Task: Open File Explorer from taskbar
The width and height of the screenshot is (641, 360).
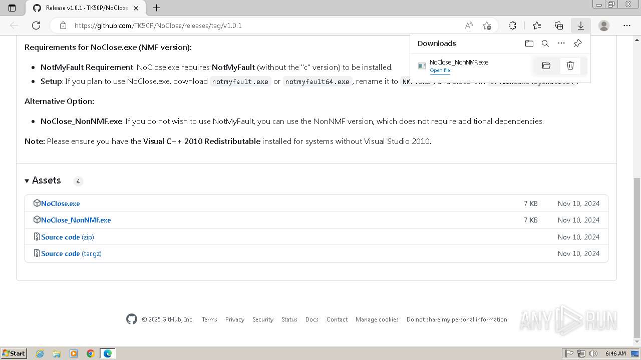Action: tap(57, 353)
